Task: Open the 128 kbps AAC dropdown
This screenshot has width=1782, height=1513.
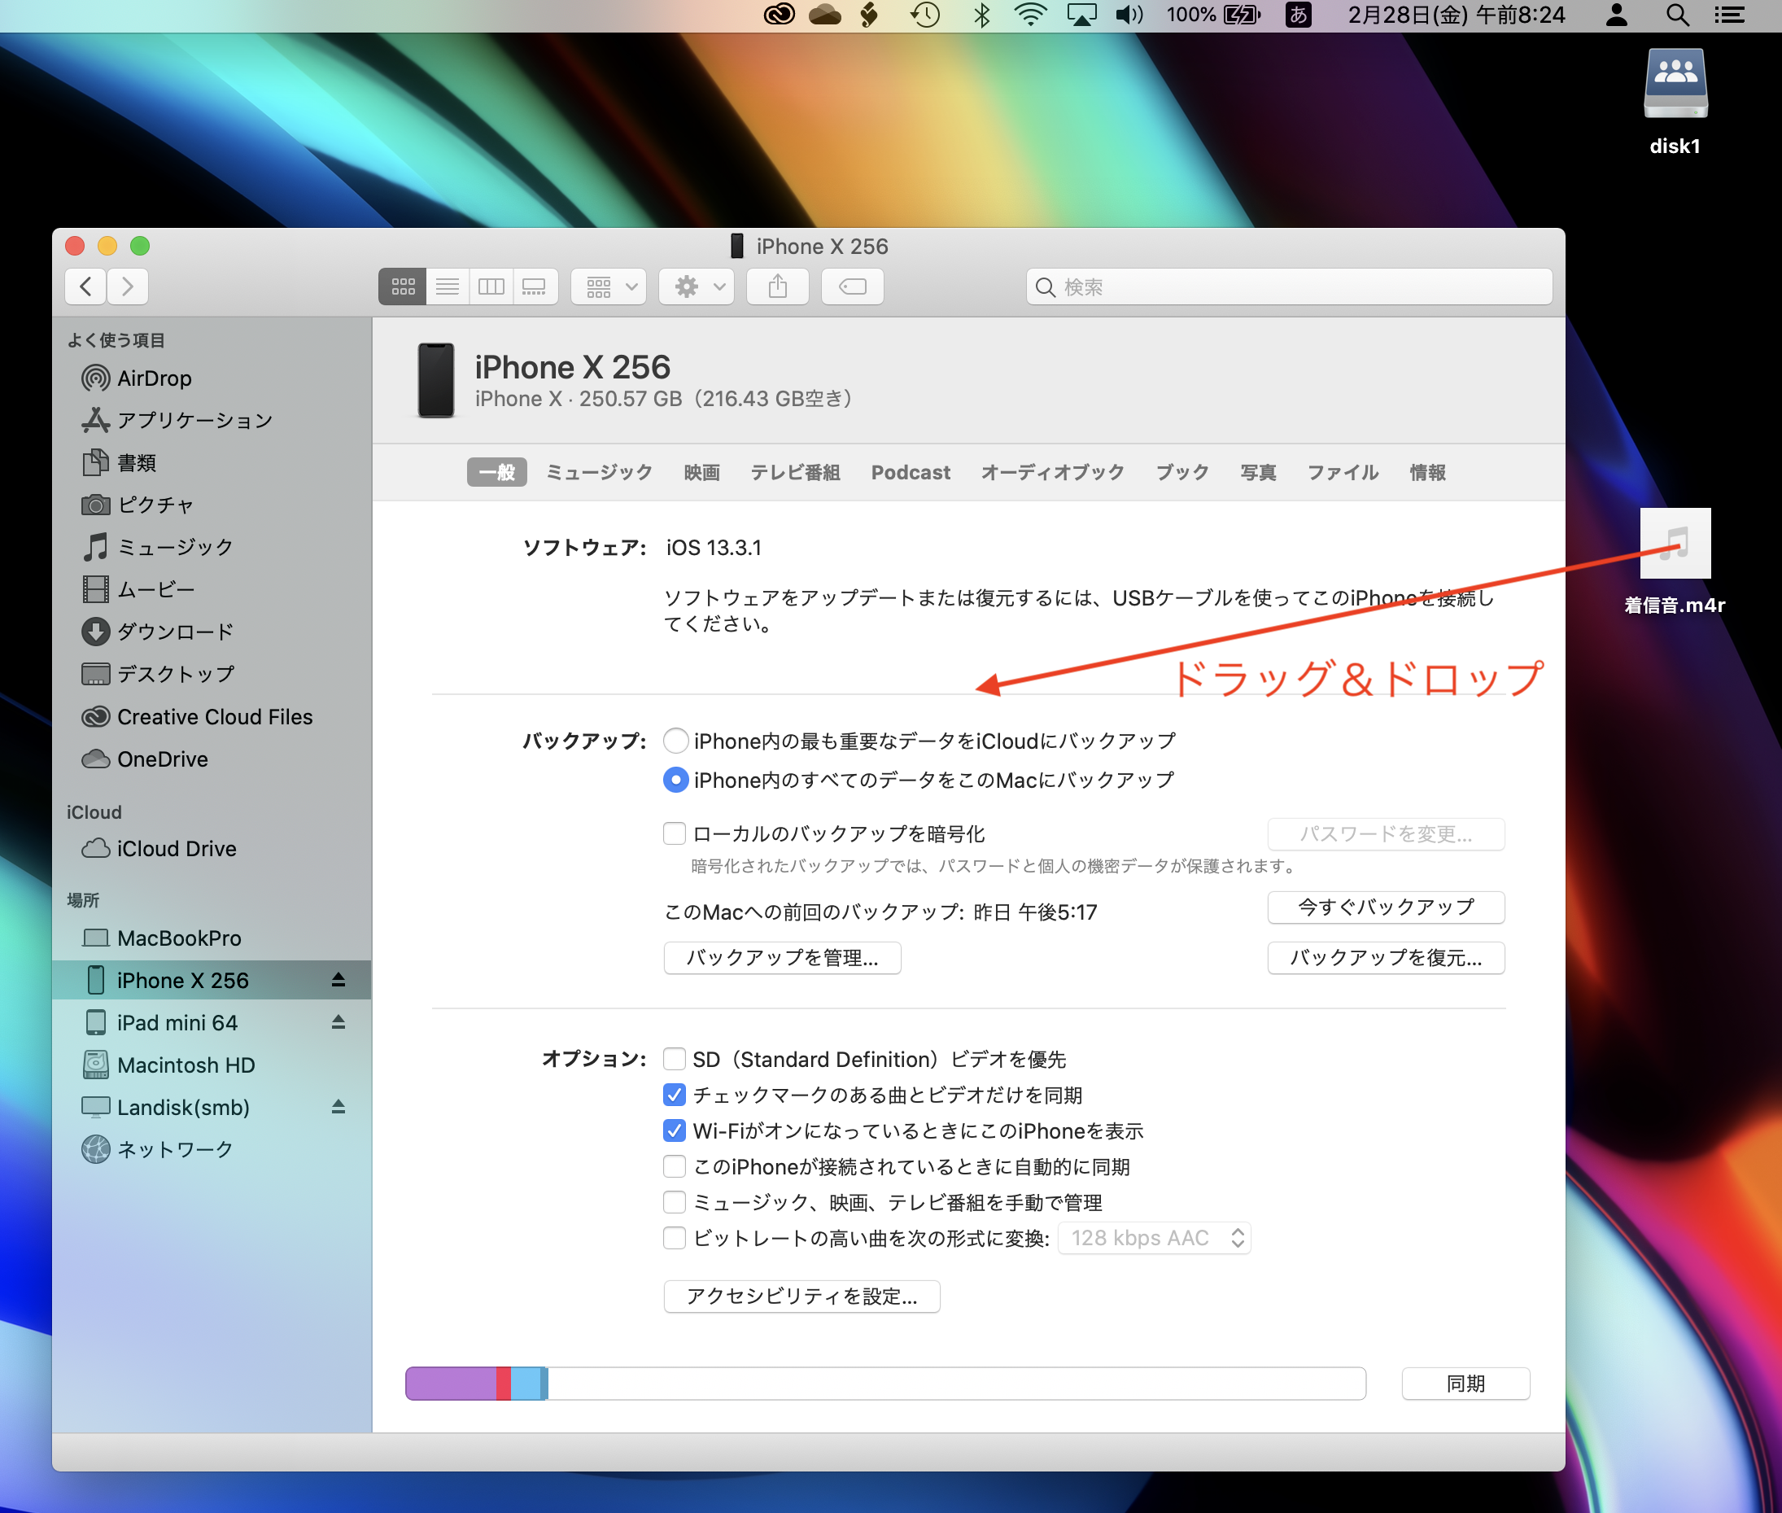Action: pos(1155,1238)
